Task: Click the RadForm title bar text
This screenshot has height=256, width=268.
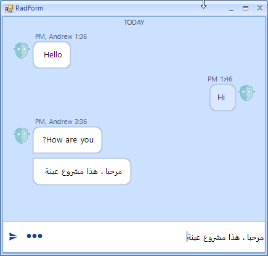Action: (30, 8)
